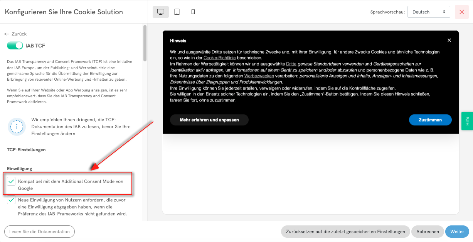
Task: Switch preview to mobile view
Action: 193,12
